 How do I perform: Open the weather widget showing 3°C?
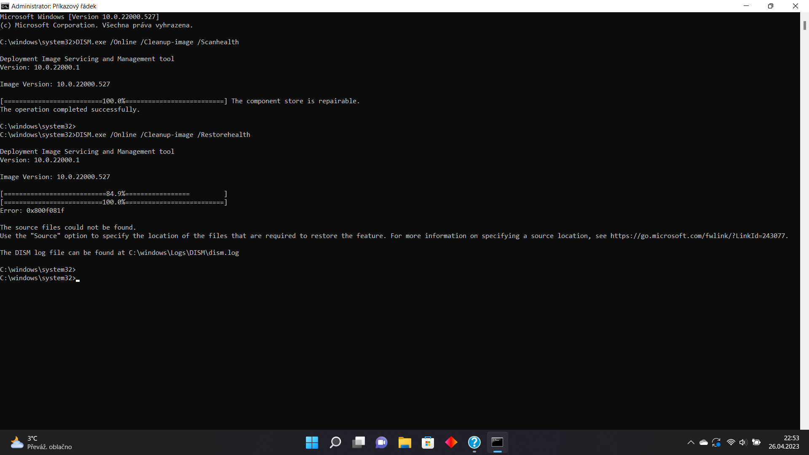[x=41, y=442]
